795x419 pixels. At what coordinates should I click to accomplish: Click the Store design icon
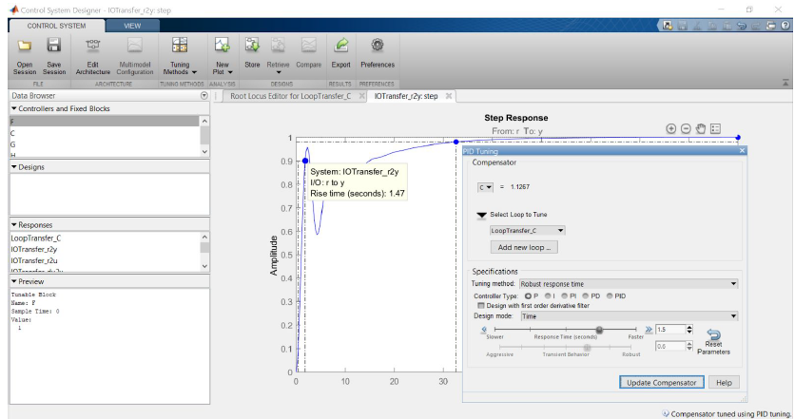(x=252, y=46)
